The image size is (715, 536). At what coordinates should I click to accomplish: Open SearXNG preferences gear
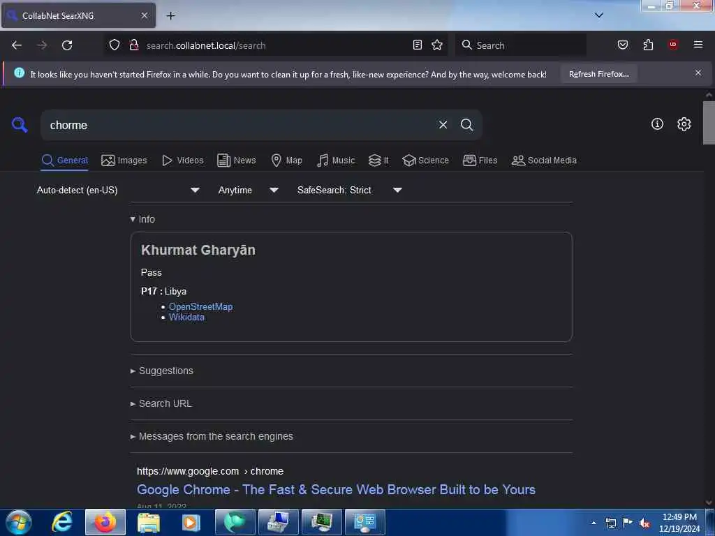(684, 124)
